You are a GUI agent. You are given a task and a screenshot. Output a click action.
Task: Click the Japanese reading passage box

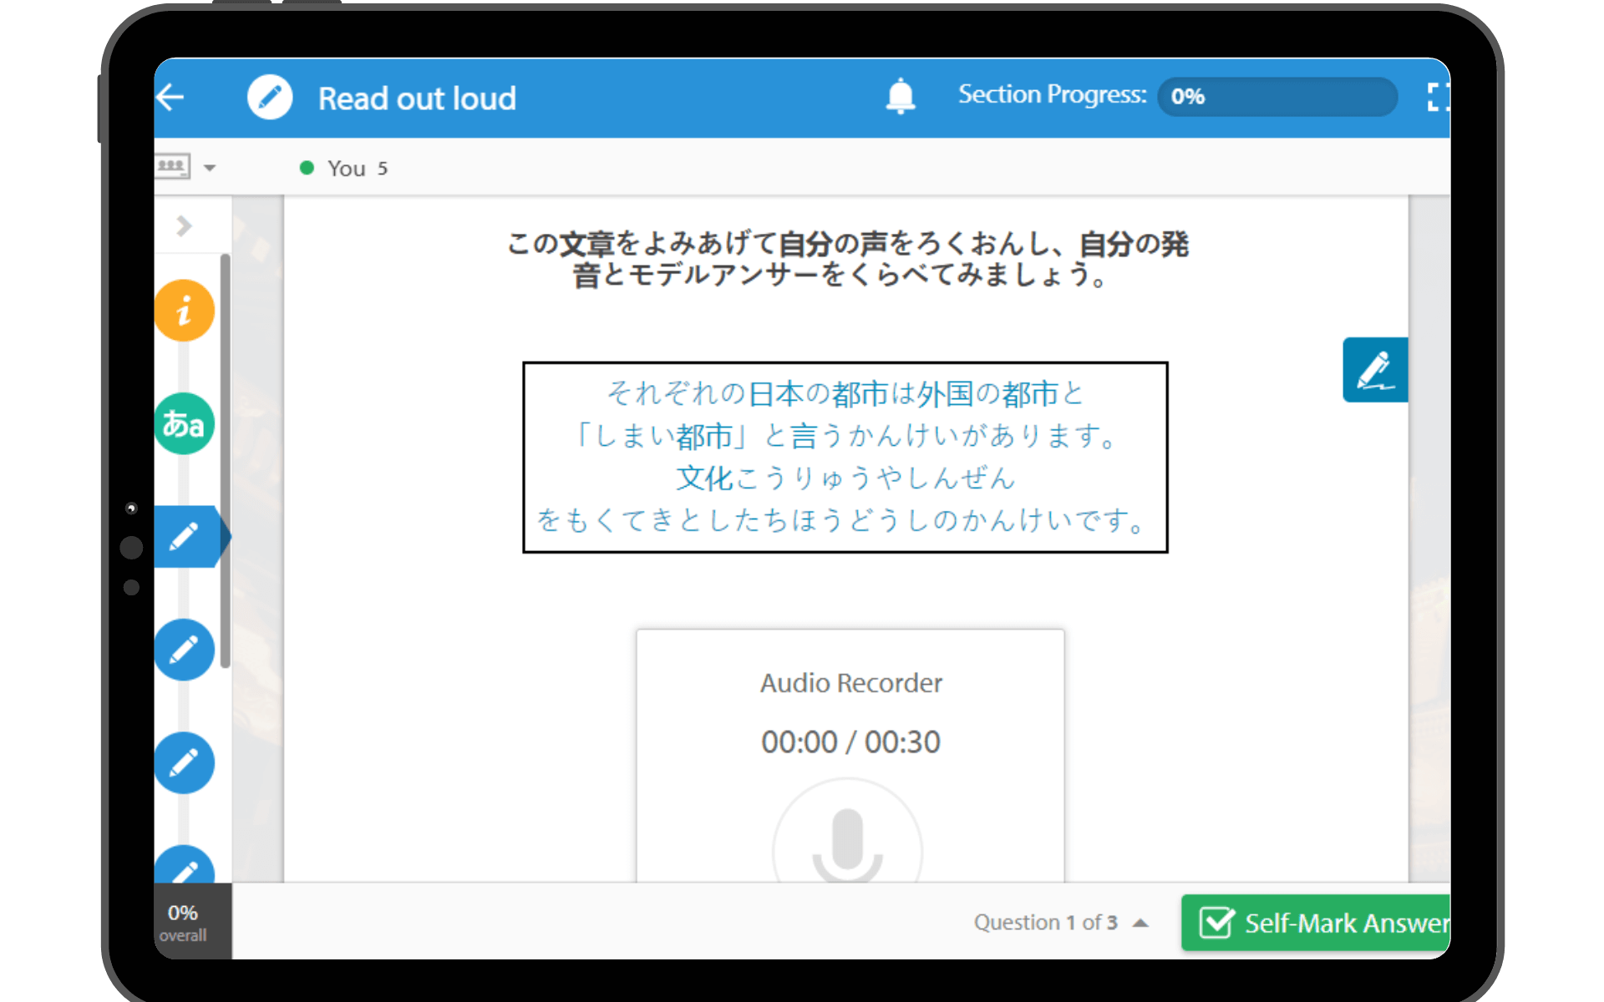845,457
